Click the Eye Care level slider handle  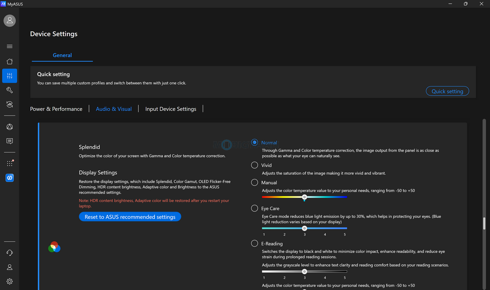tap(305, 228)
